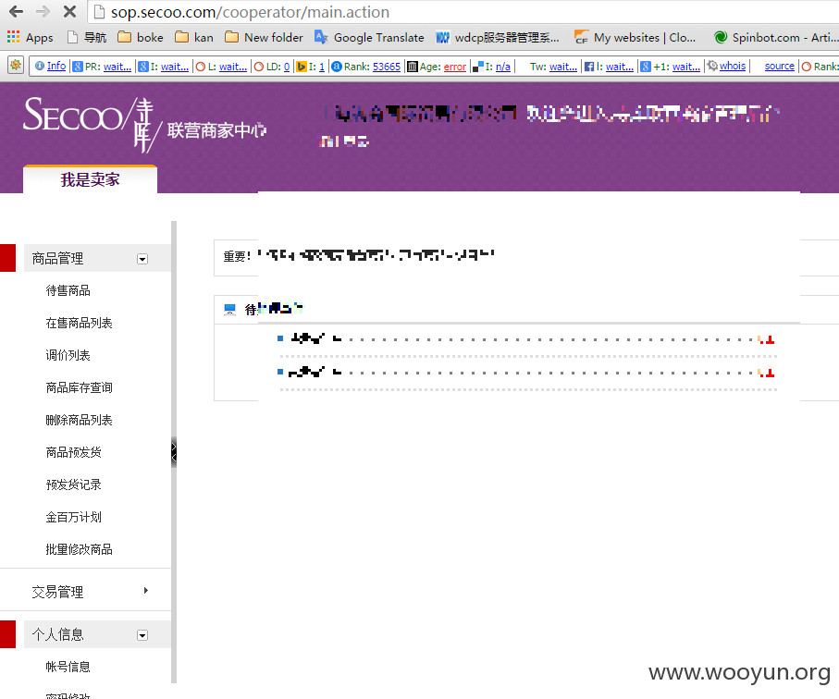
Task: Open the wdcp服务器管理系 bookmark
Action: pyautogui.click(x=498, y=37)
